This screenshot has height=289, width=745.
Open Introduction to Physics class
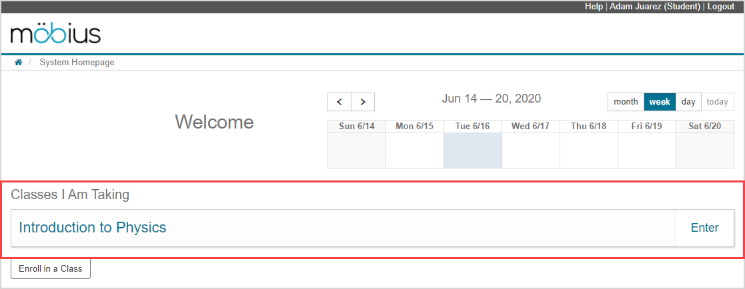tap(93, 228)
